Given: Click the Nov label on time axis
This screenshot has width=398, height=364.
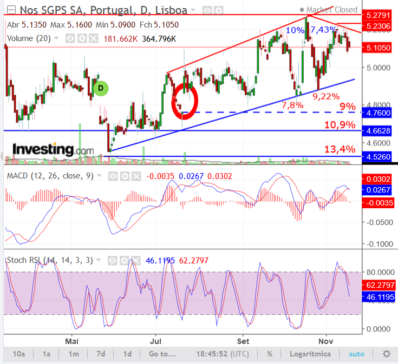Looking at the screenshot, I should [x=325, y=341].
